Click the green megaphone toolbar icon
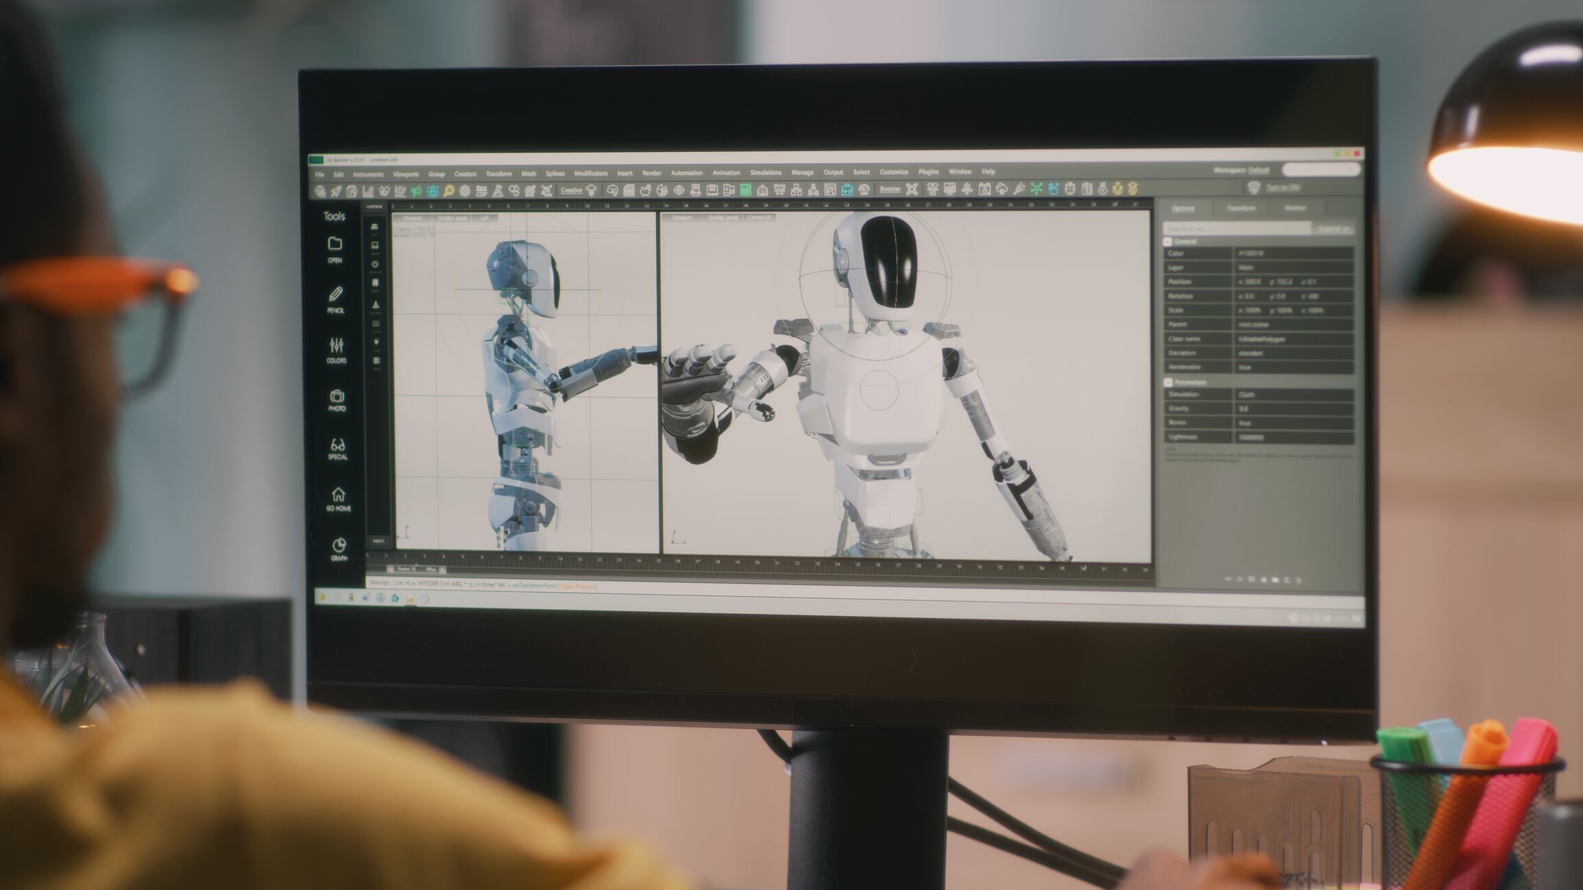Screen dimensions: 1583x890 point(416,191)
